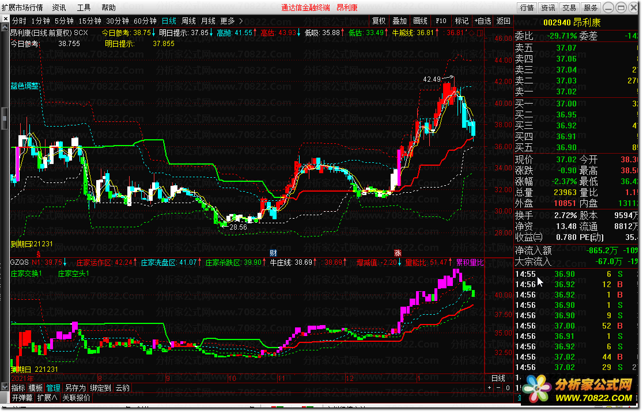Click the 涨 marker on timeline
This screenshot has width=643, height=412.
pyautogui.click(x=398, y=253)
